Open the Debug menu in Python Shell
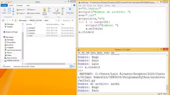 (x=93, y=53)
